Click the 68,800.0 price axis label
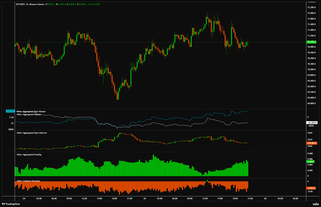Viewport: 321px width, 207px height. click(x=312, y=103)
